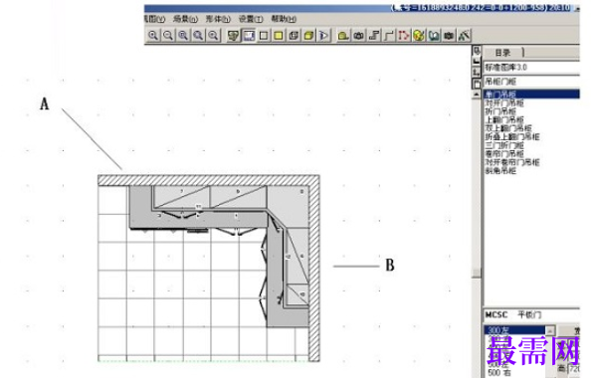Image resolution: width=598 pixels, height=382 pixels.
Task: Select 对开卷帘门吊柜 in the catalog list
Action: pos(512,162)
